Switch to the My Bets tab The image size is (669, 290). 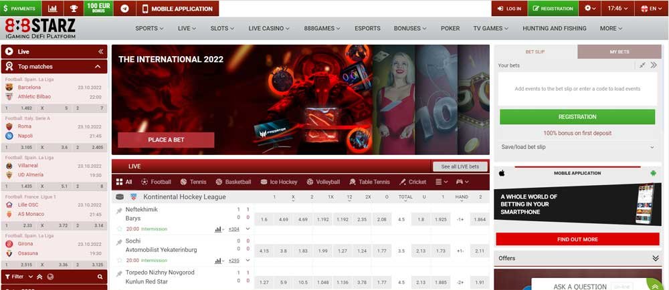[x=619, y=51]
